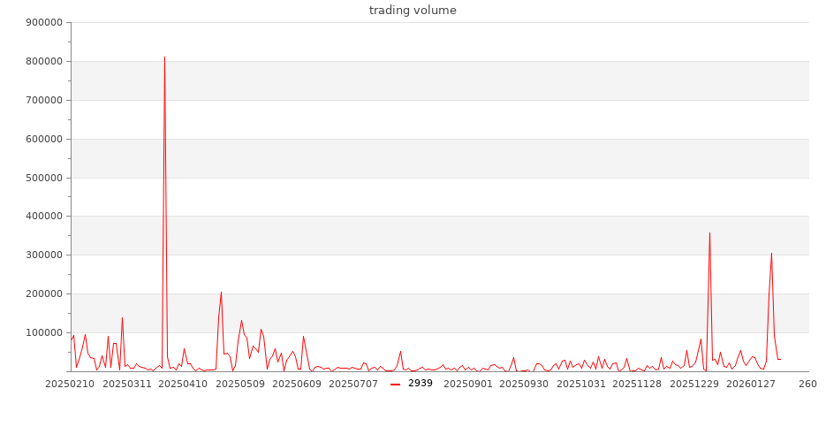
Task: Select the 20251031 x-axis date label
Action: point(581,384)
